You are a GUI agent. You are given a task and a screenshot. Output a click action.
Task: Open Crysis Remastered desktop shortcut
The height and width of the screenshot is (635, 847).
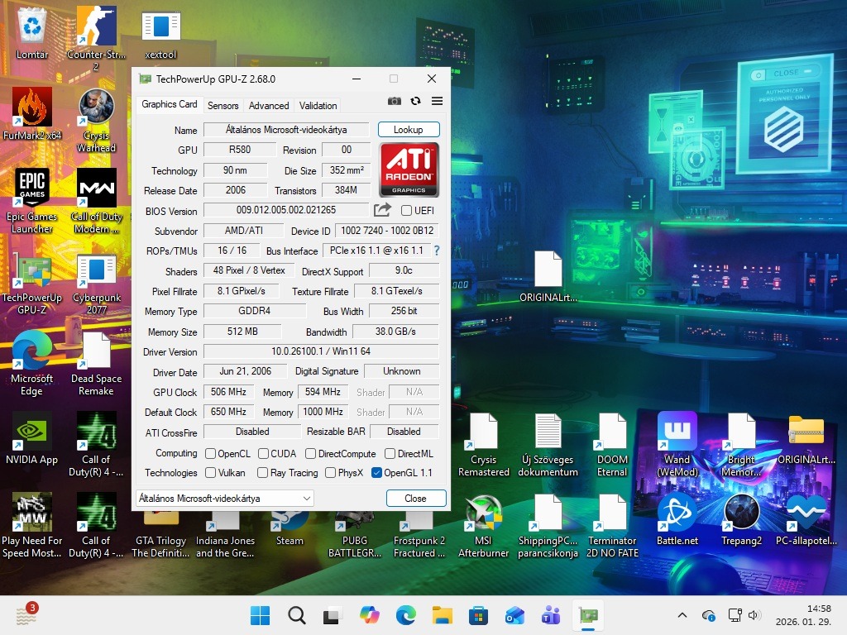[x=483, y=444]
